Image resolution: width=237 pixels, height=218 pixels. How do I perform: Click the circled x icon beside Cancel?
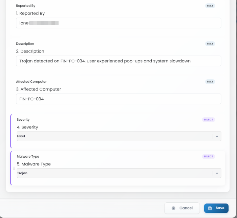pyautogui.click(x=173, y=208)
